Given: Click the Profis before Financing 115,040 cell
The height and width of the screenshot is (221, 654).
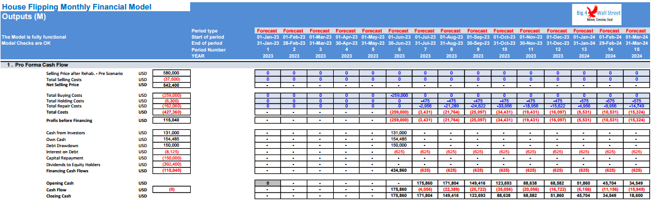Looking at the screenshot, I should coord(172,120).
